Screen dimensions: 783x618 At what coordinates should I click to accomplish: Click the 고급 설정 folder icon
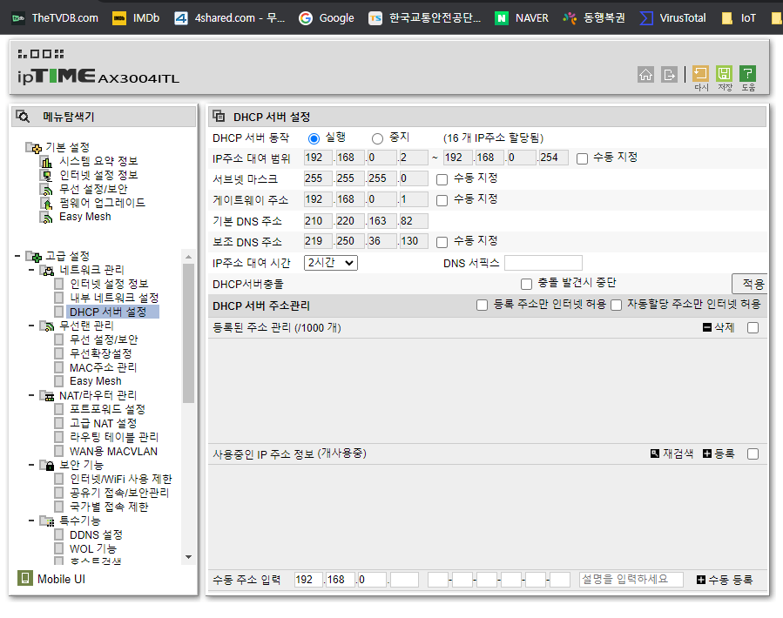(34, 257)
